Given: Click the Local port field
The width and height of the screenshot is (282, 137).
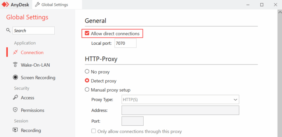Looking at the screenshot, I should tap(126, 43).
